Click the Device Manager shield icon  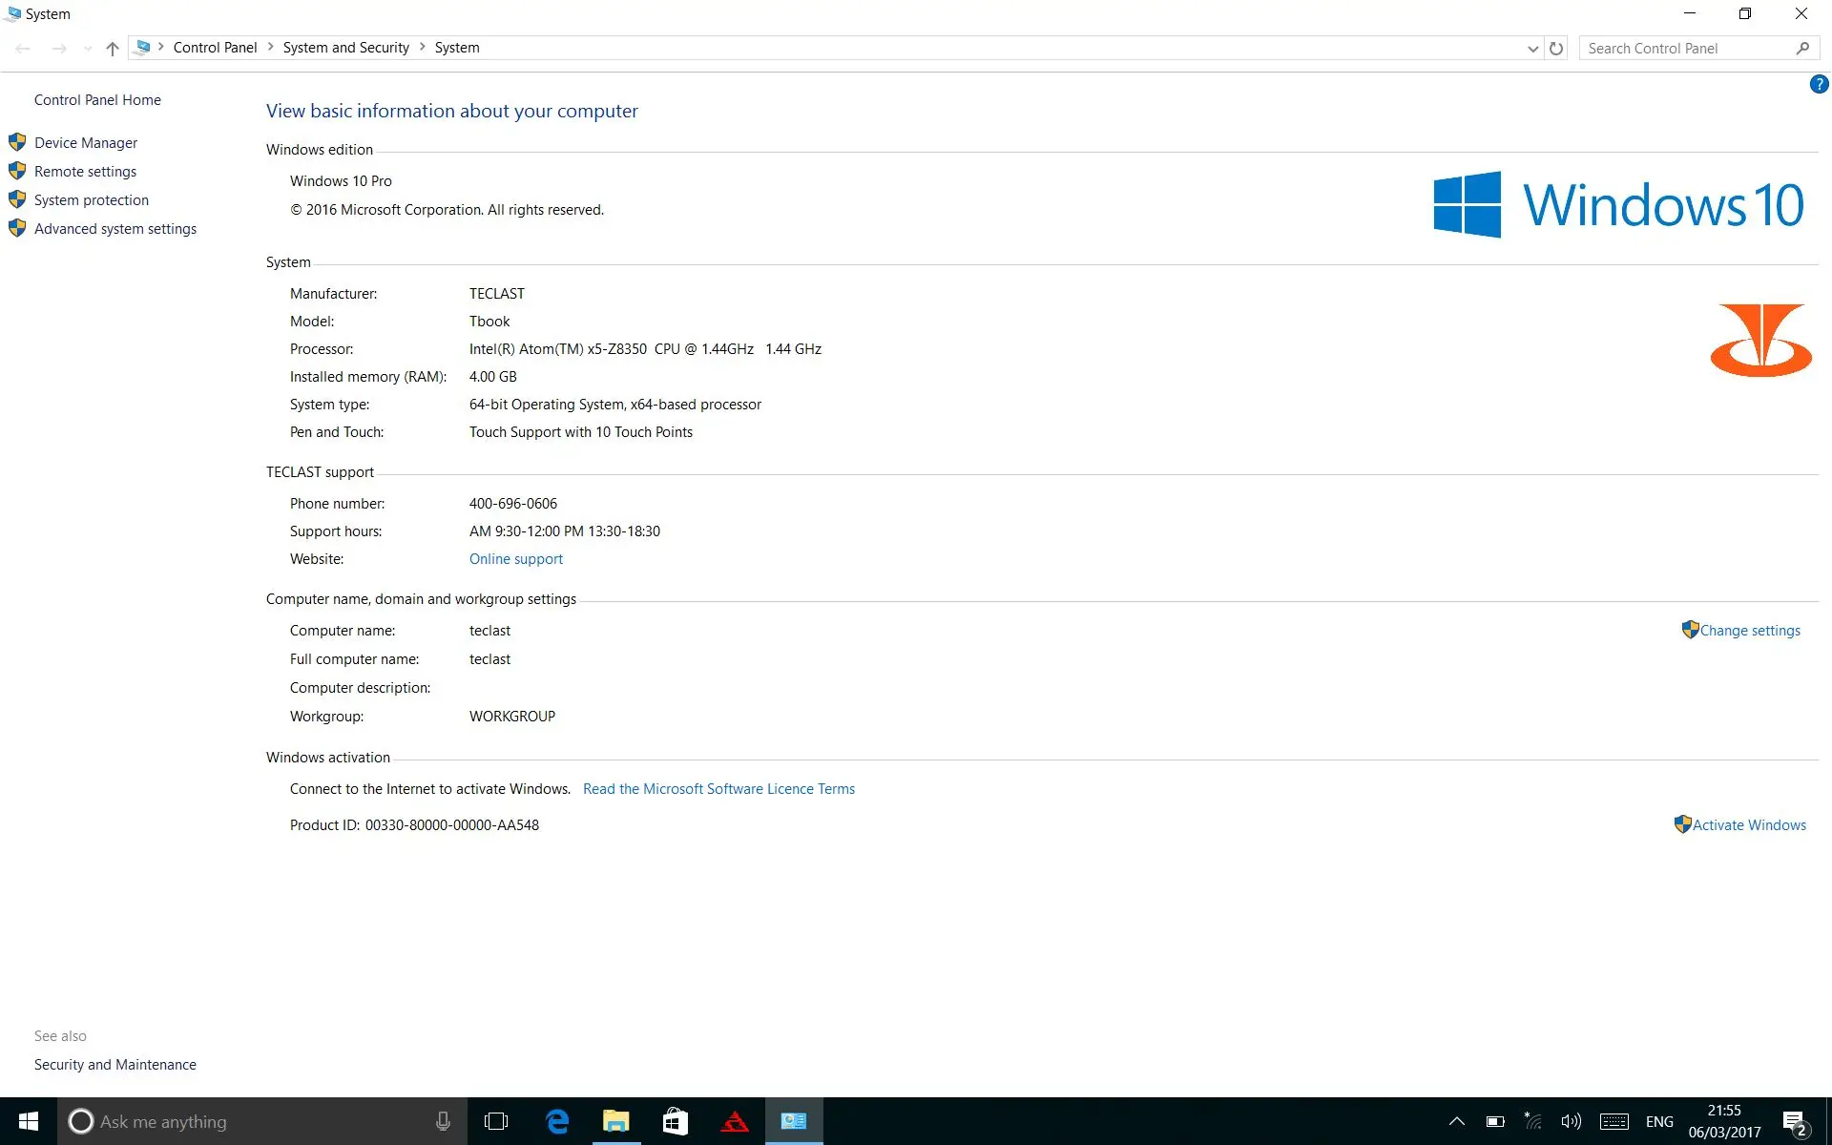coord(17,142)
